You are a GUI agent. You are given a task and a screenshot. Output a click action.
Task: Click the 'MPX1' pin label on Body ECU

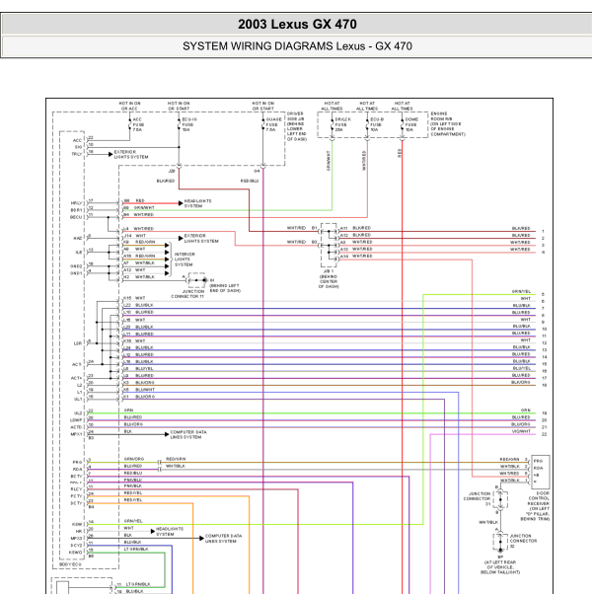click(x=76, y=434)
